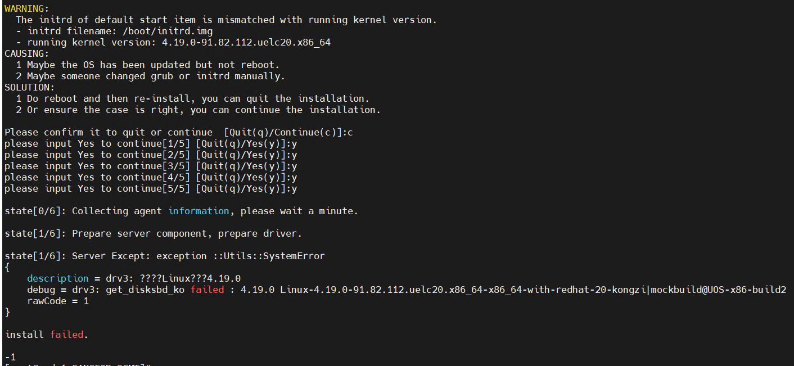Click the state[0/6] line prefix
This screenshot has width=794, height=366.
click(35, 211)
